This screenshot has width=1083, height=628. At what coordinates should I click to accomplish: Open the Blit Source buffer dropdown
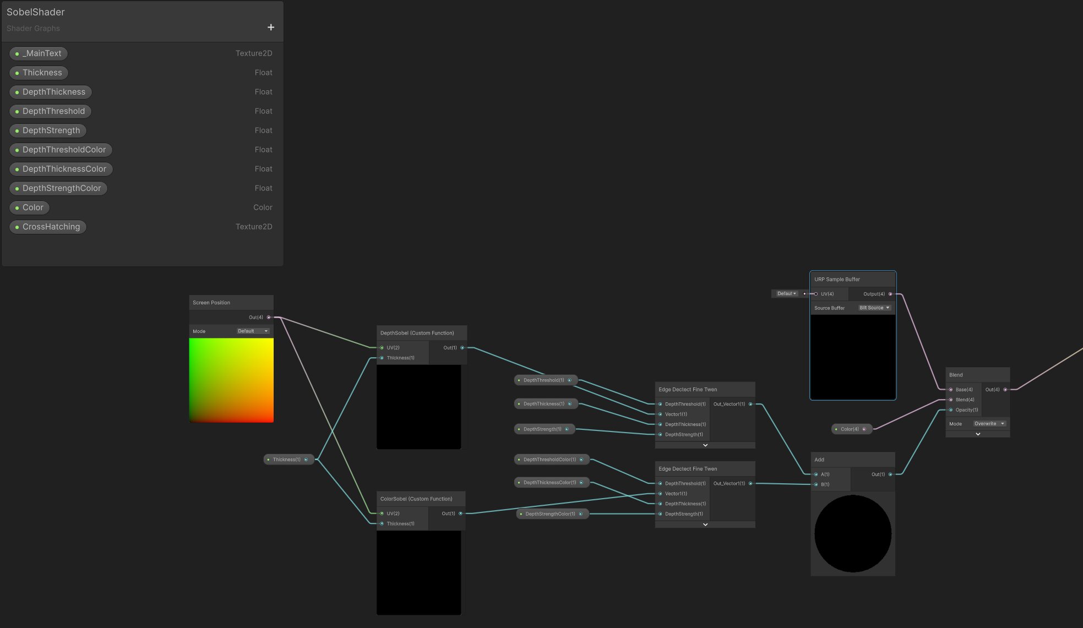[x=874, y=308]
